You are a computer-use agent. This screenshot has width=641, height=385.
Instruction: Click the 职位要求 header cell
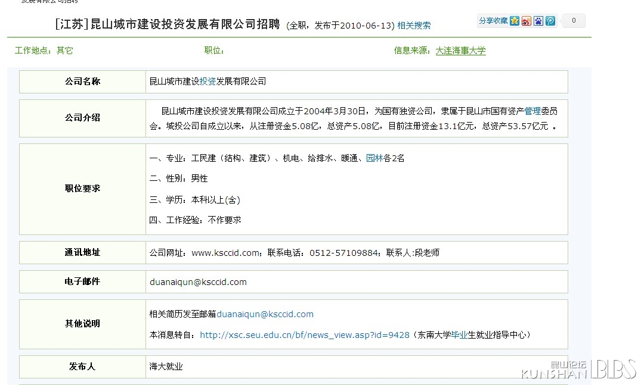(82, 189)
